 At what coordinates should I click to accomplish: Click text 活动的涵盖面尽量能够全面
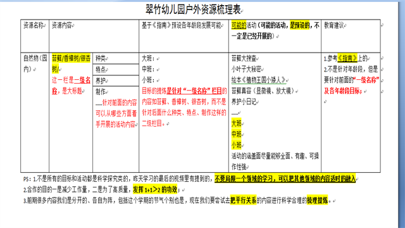[x=261, y=156]
